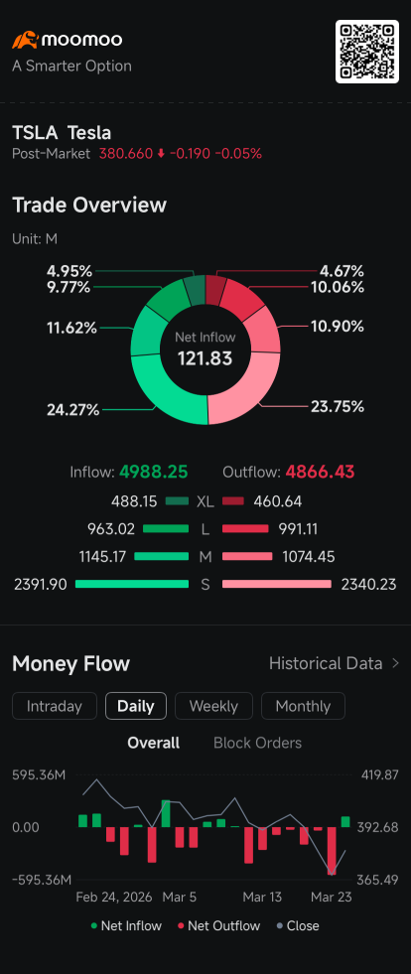This screenshot has width=411, height=974.
Task: Click the moomoo bull logo icon
Action: click(x=26, y=41)
